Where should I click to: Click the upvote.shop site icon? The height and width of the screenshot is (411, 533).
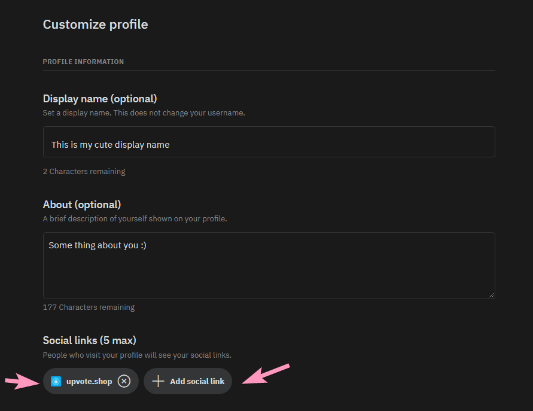pos(56,382)
